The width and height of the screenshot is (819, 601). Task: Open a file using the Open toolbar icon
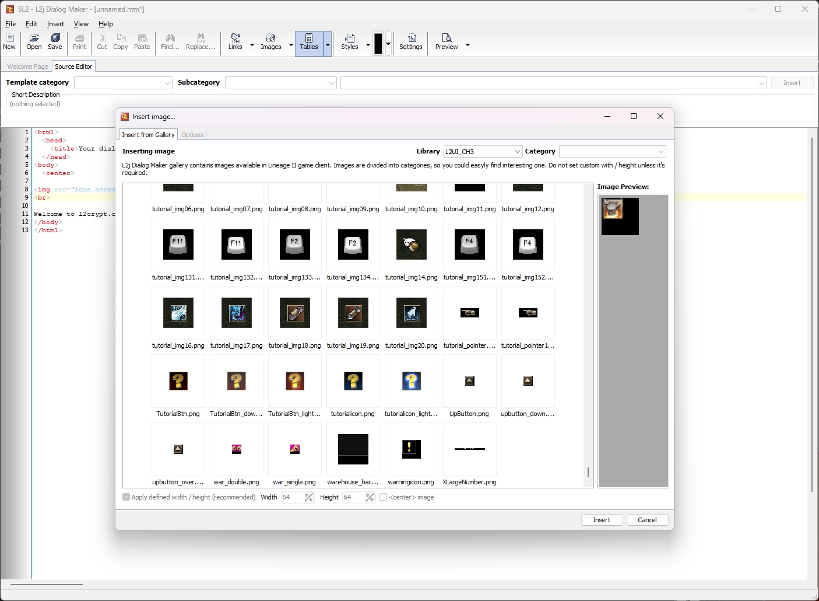coord(33,43)
